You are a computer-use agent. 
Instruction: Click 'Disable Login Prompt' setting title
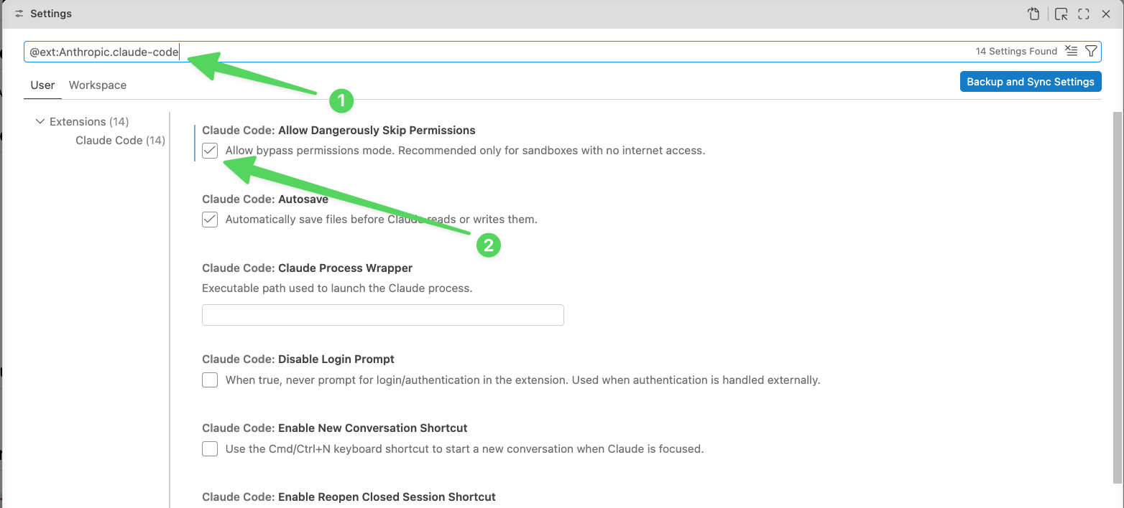[x=336, y=359]
